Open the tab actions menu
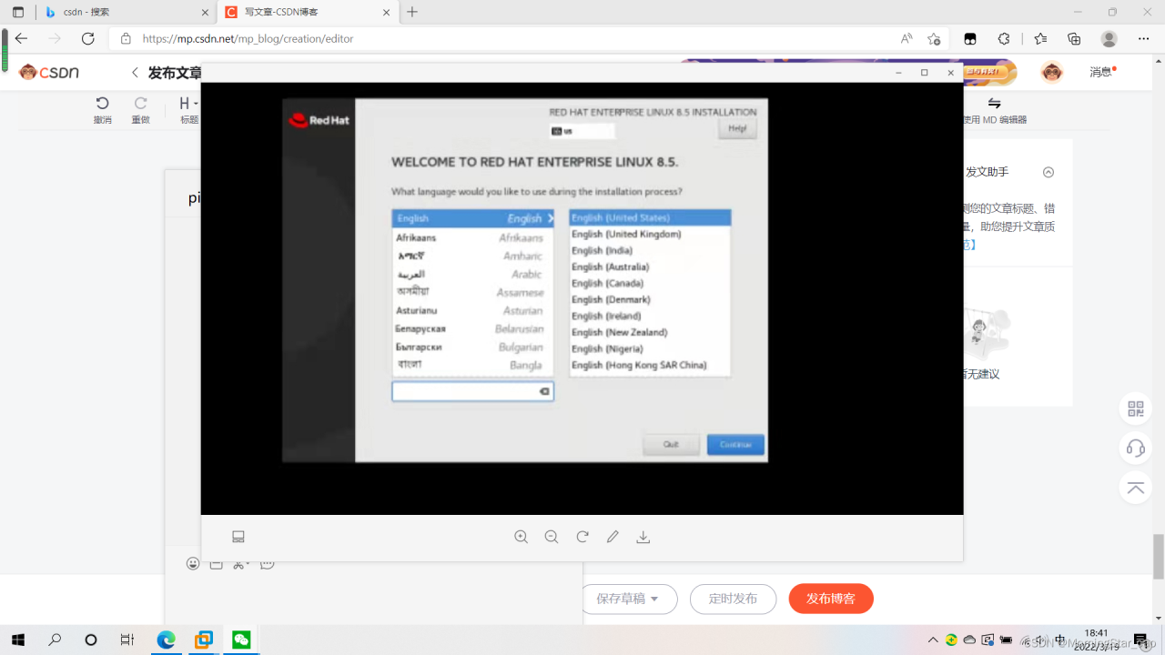Screen dimensions: 1165x655 tap(18, 12)
